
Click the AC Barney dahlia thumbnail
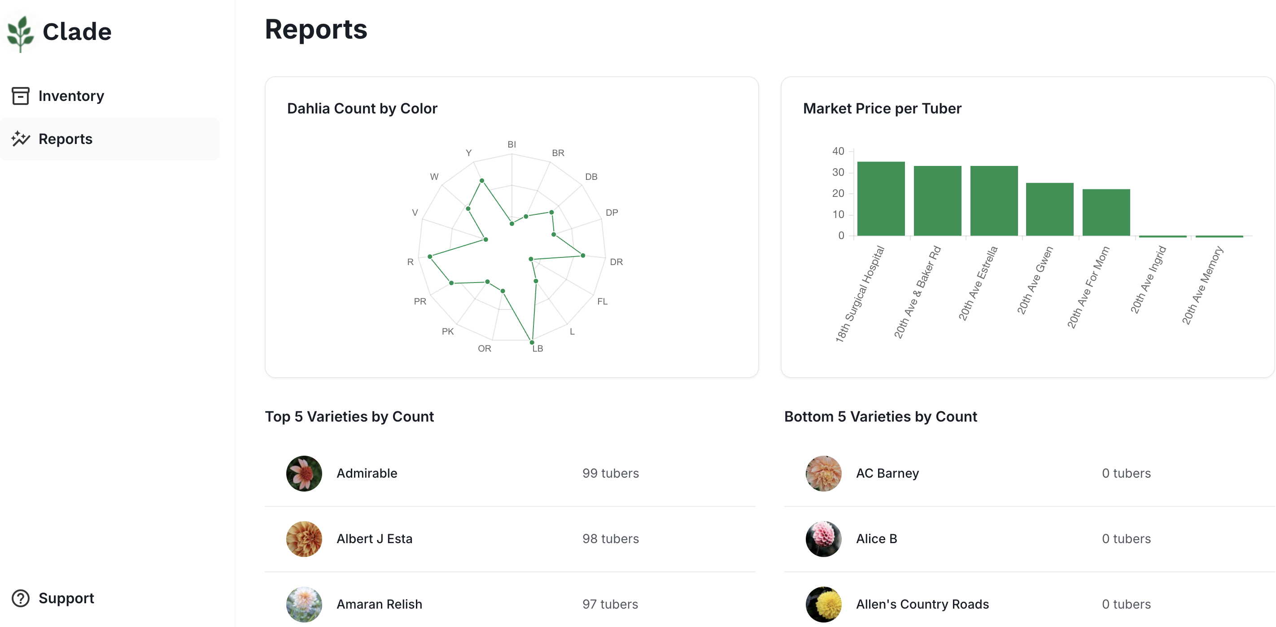[823, 473]
